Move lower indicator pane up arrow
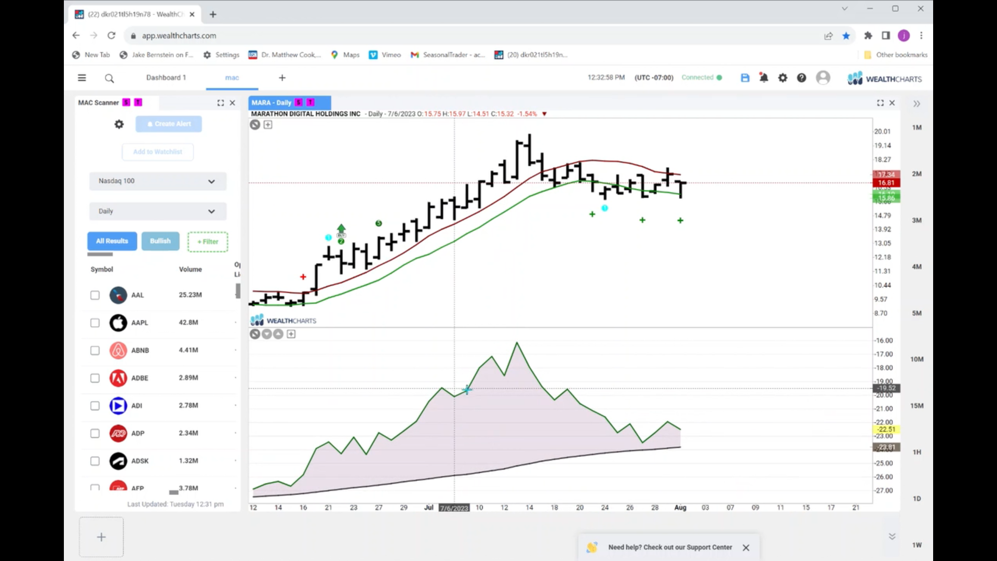This screenshot has width=997, height=561. [279, 334]
